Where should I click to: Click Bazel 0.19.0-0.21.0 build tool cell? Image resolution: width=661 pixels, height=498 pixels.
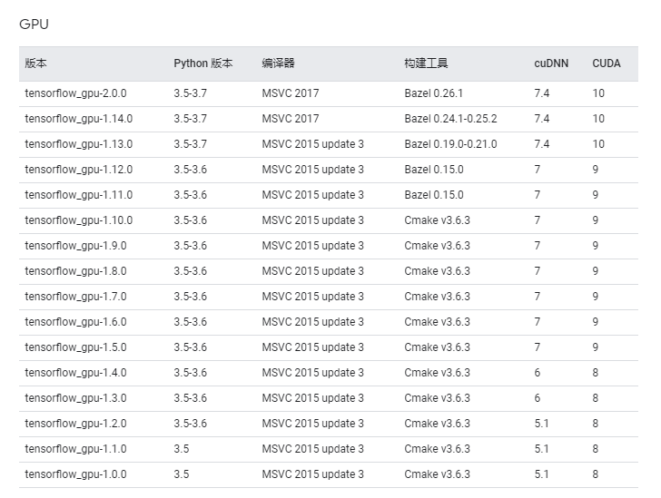point(450,144)
